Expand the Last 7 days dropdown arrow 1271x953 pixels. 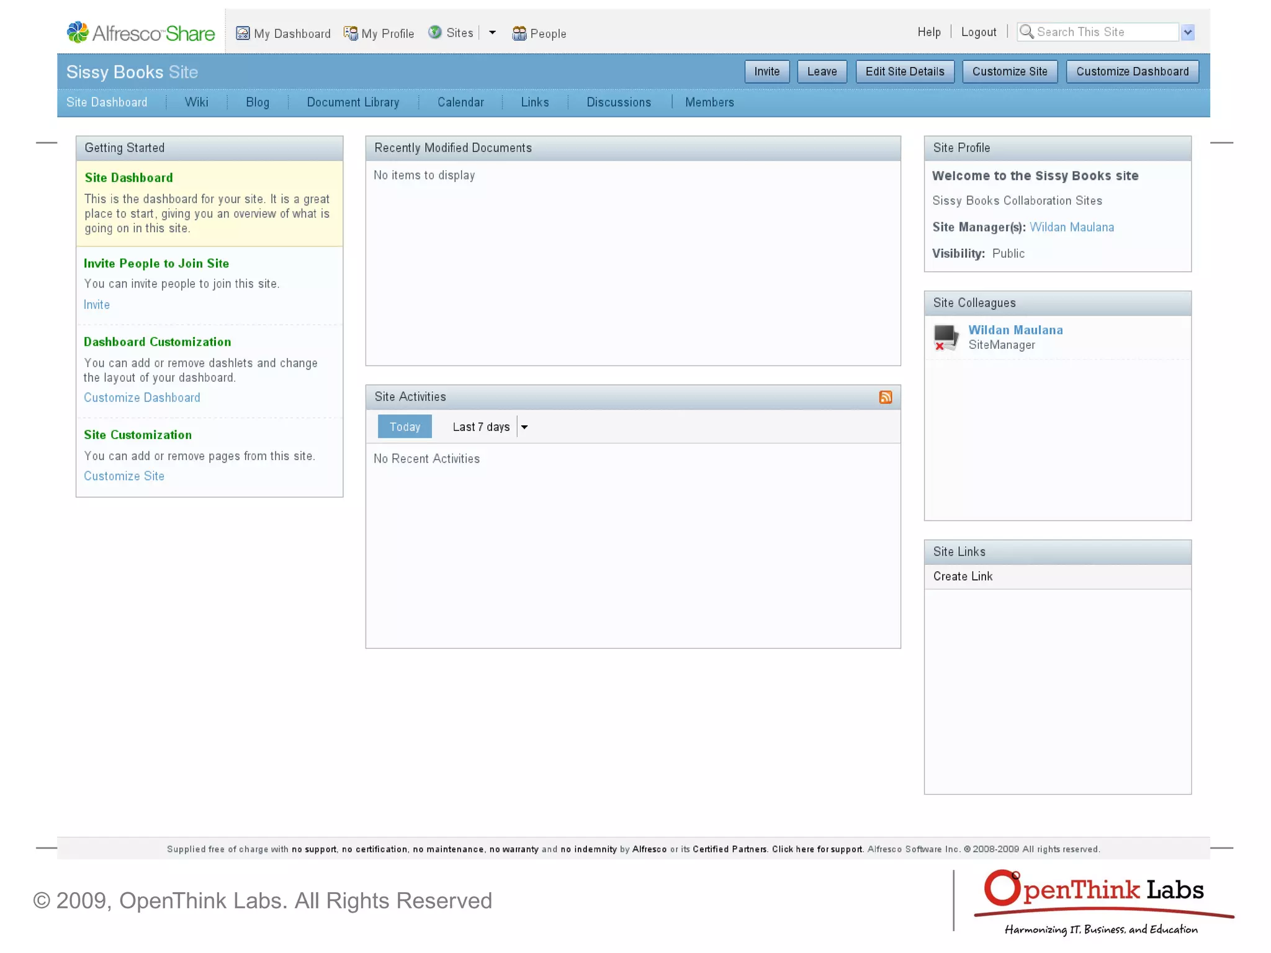tap(524, 427)
